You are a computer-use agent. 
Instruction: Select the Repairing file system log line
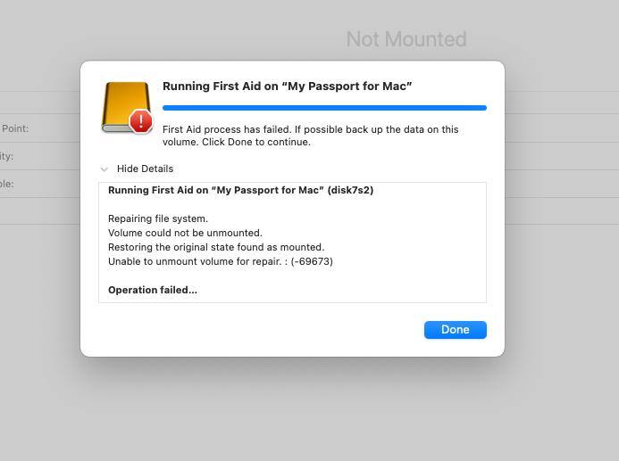(x=158, y=218)
